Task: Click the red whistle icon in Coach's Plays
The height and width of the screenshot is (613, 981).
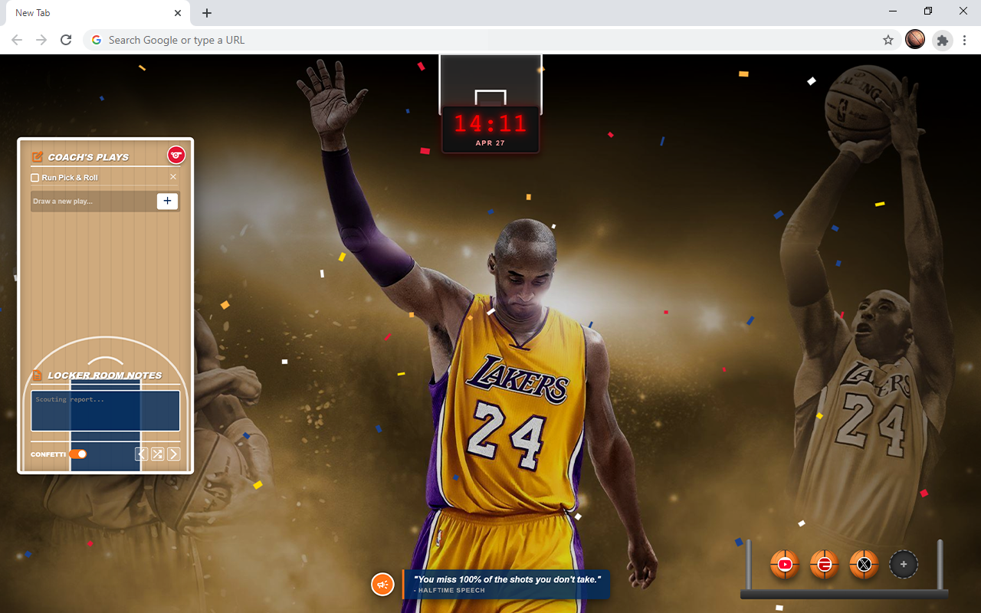Action: [176, 156]
